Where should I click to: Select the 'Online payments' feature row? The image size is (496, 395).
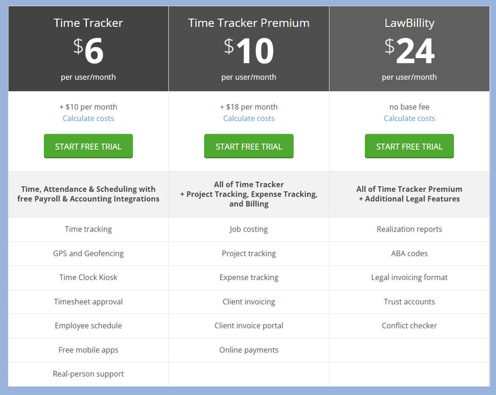[248, 350]
